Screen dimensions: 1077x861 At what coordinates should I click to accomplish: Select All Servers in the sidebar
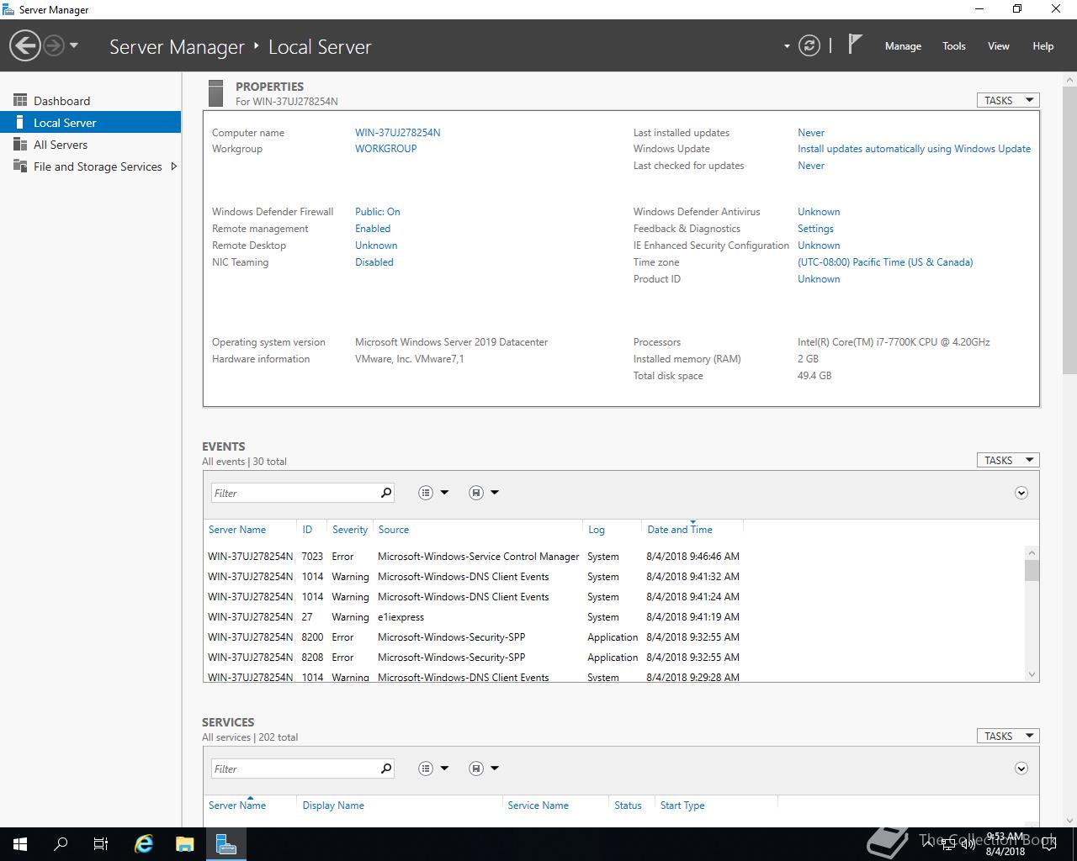(x=91, y=145)
